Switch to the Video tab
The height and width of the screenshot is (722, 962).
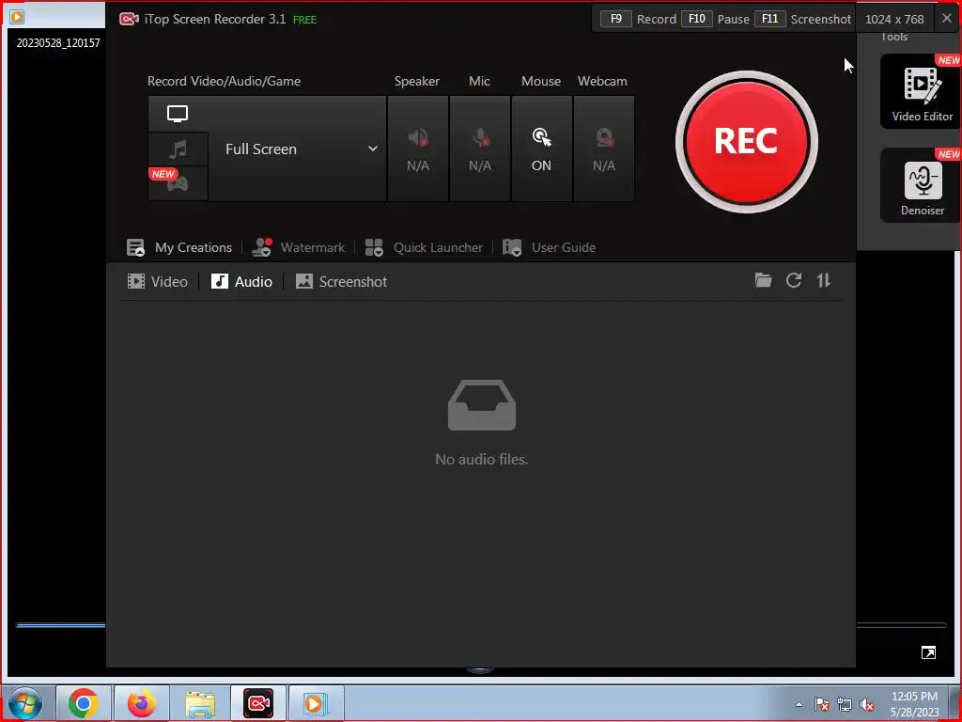157,282
